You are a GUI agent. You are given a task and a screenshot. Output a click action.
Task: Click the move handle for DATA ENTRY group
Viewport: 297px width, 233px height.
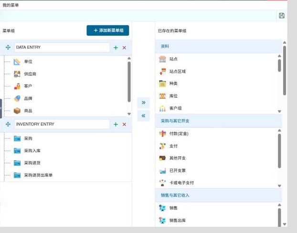pyautogui.click(x=8, y=47)
